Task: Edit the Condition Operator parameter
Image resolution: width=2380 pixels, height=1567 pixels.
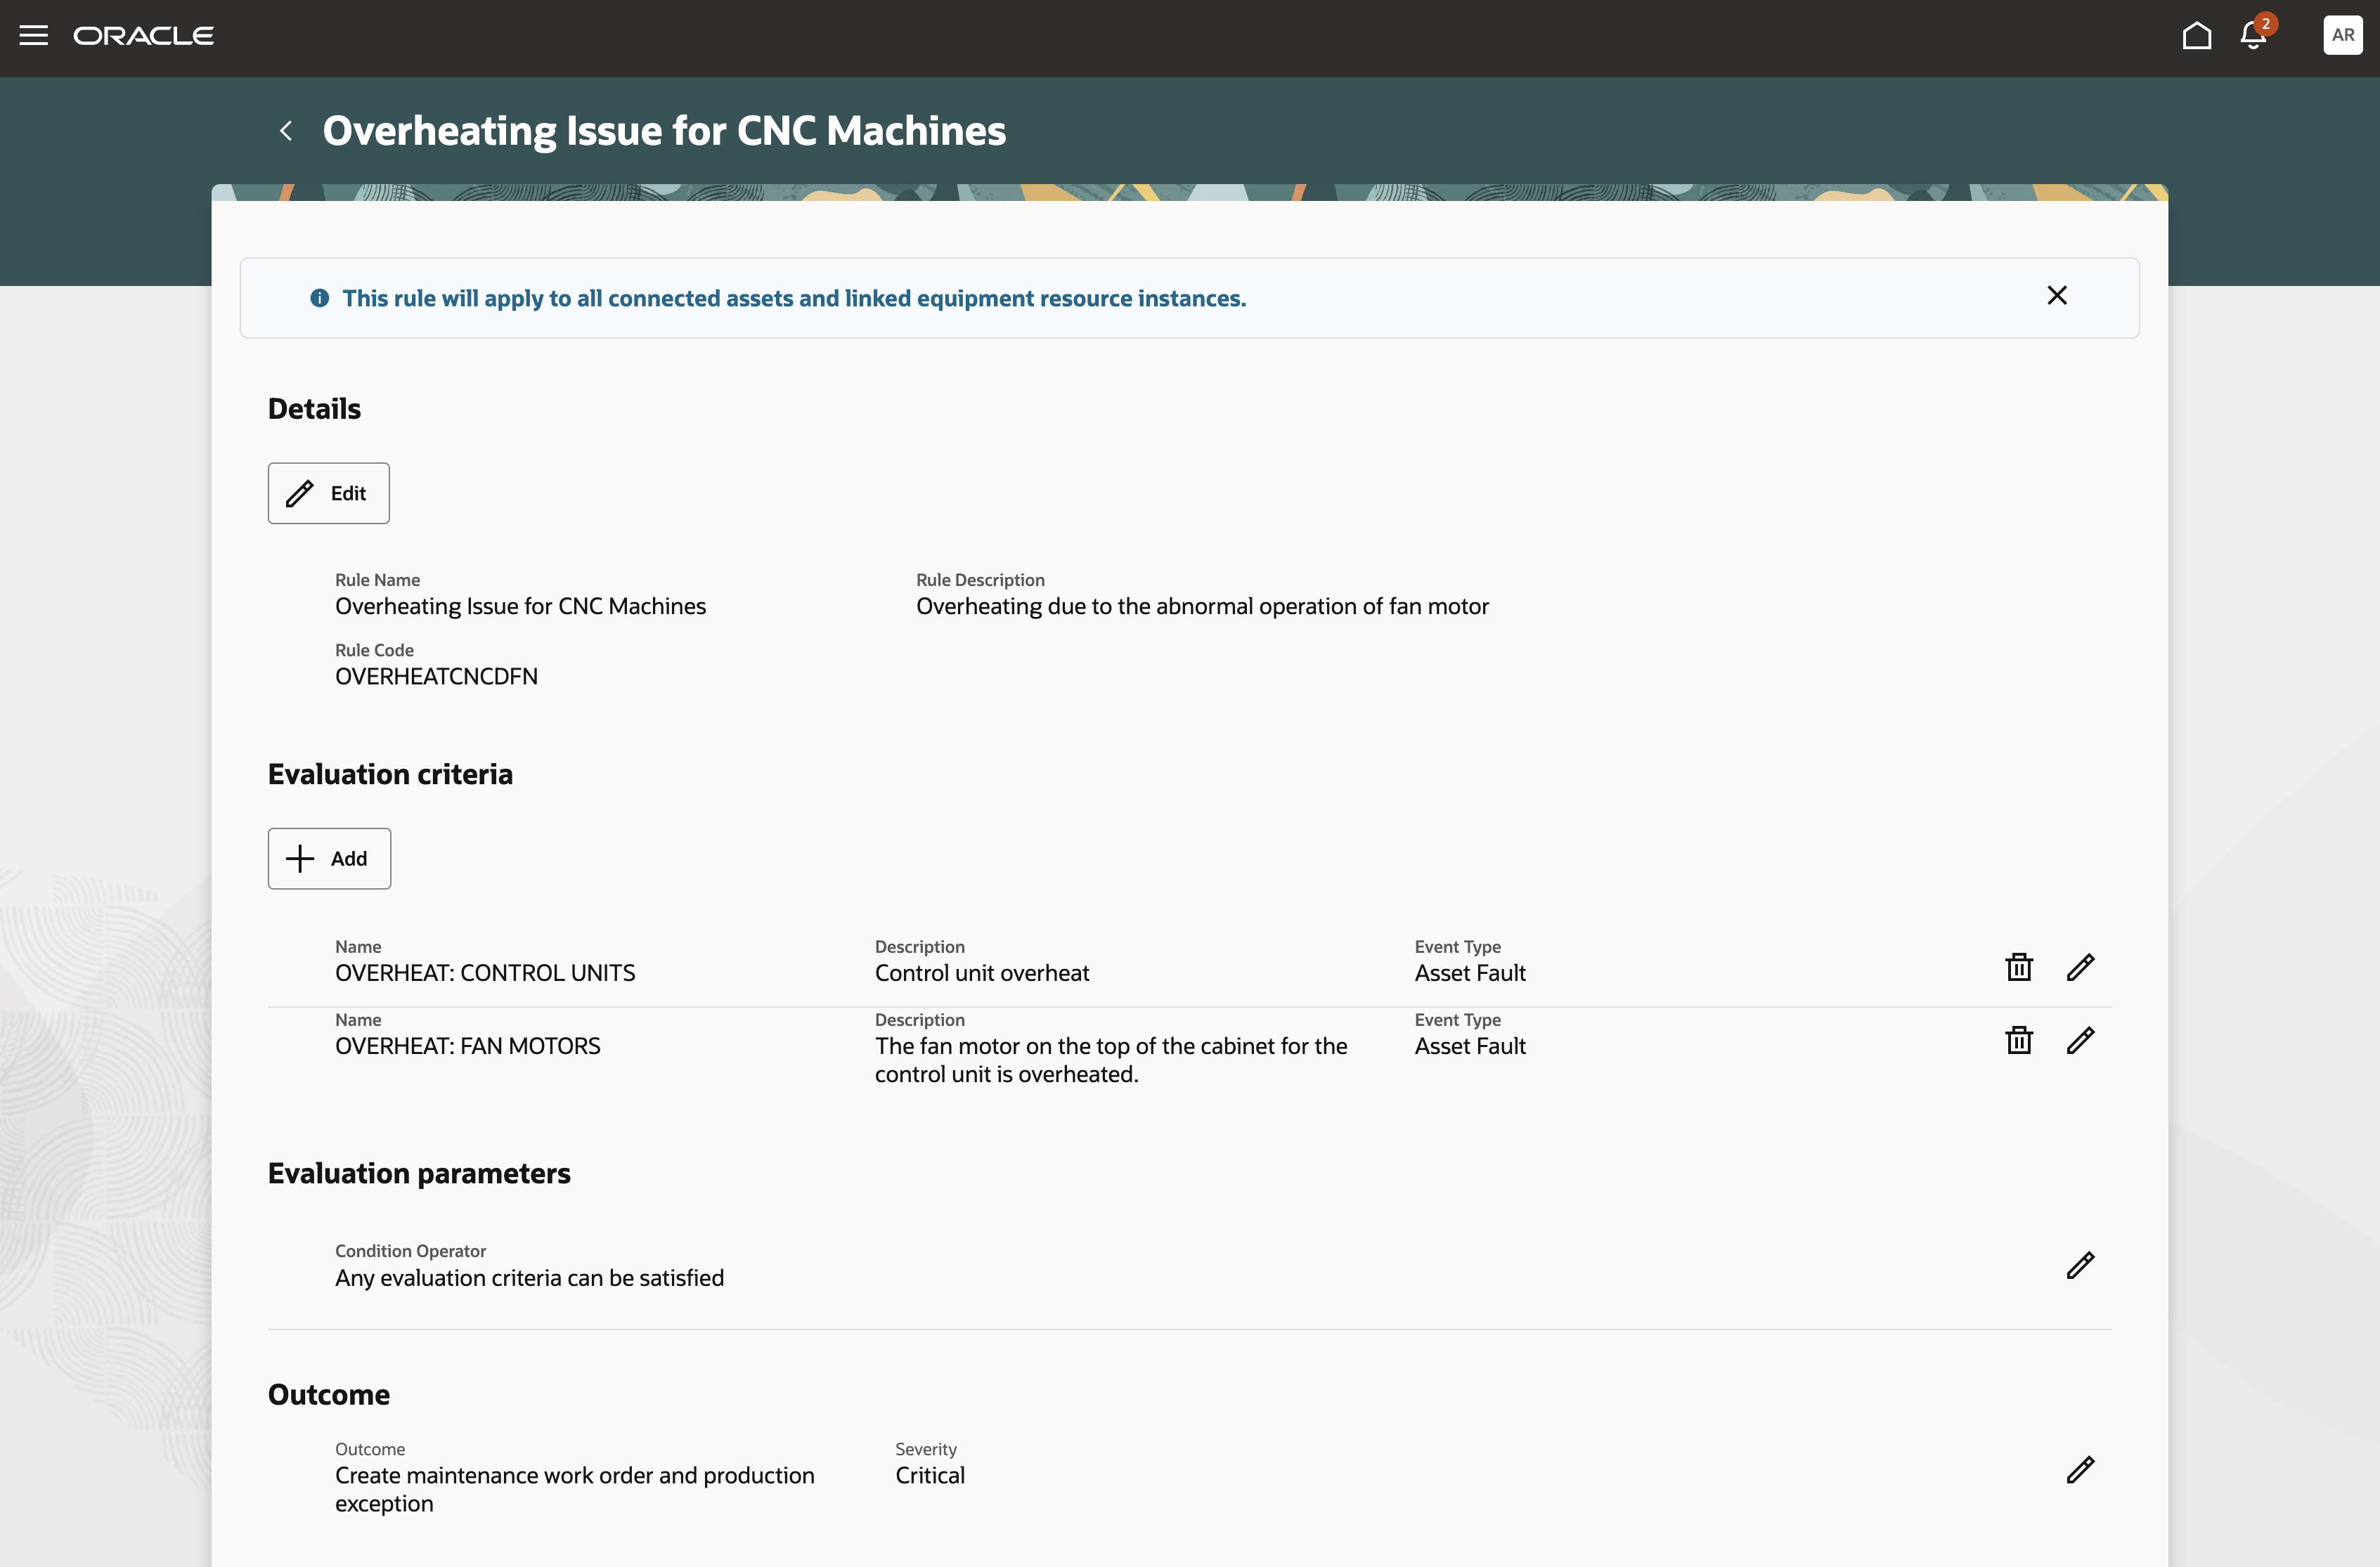Action: click(x=2080, y=1265)
